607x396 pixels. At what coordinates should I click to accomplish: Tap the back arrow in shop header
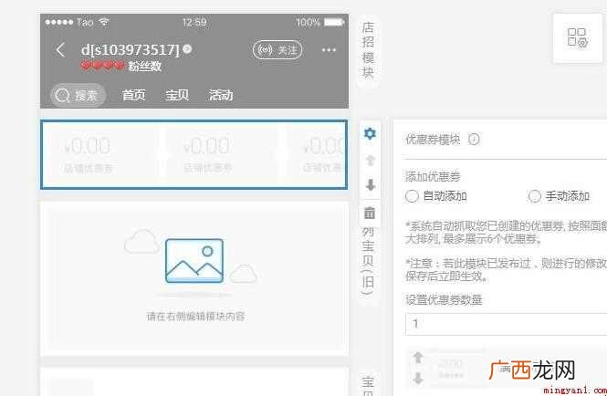click(60, 50)
